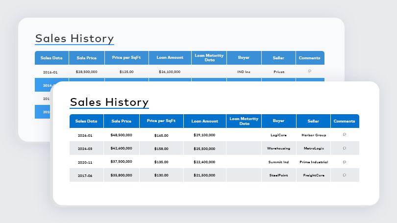Click the Privat seller in back window

pos(279,72)
